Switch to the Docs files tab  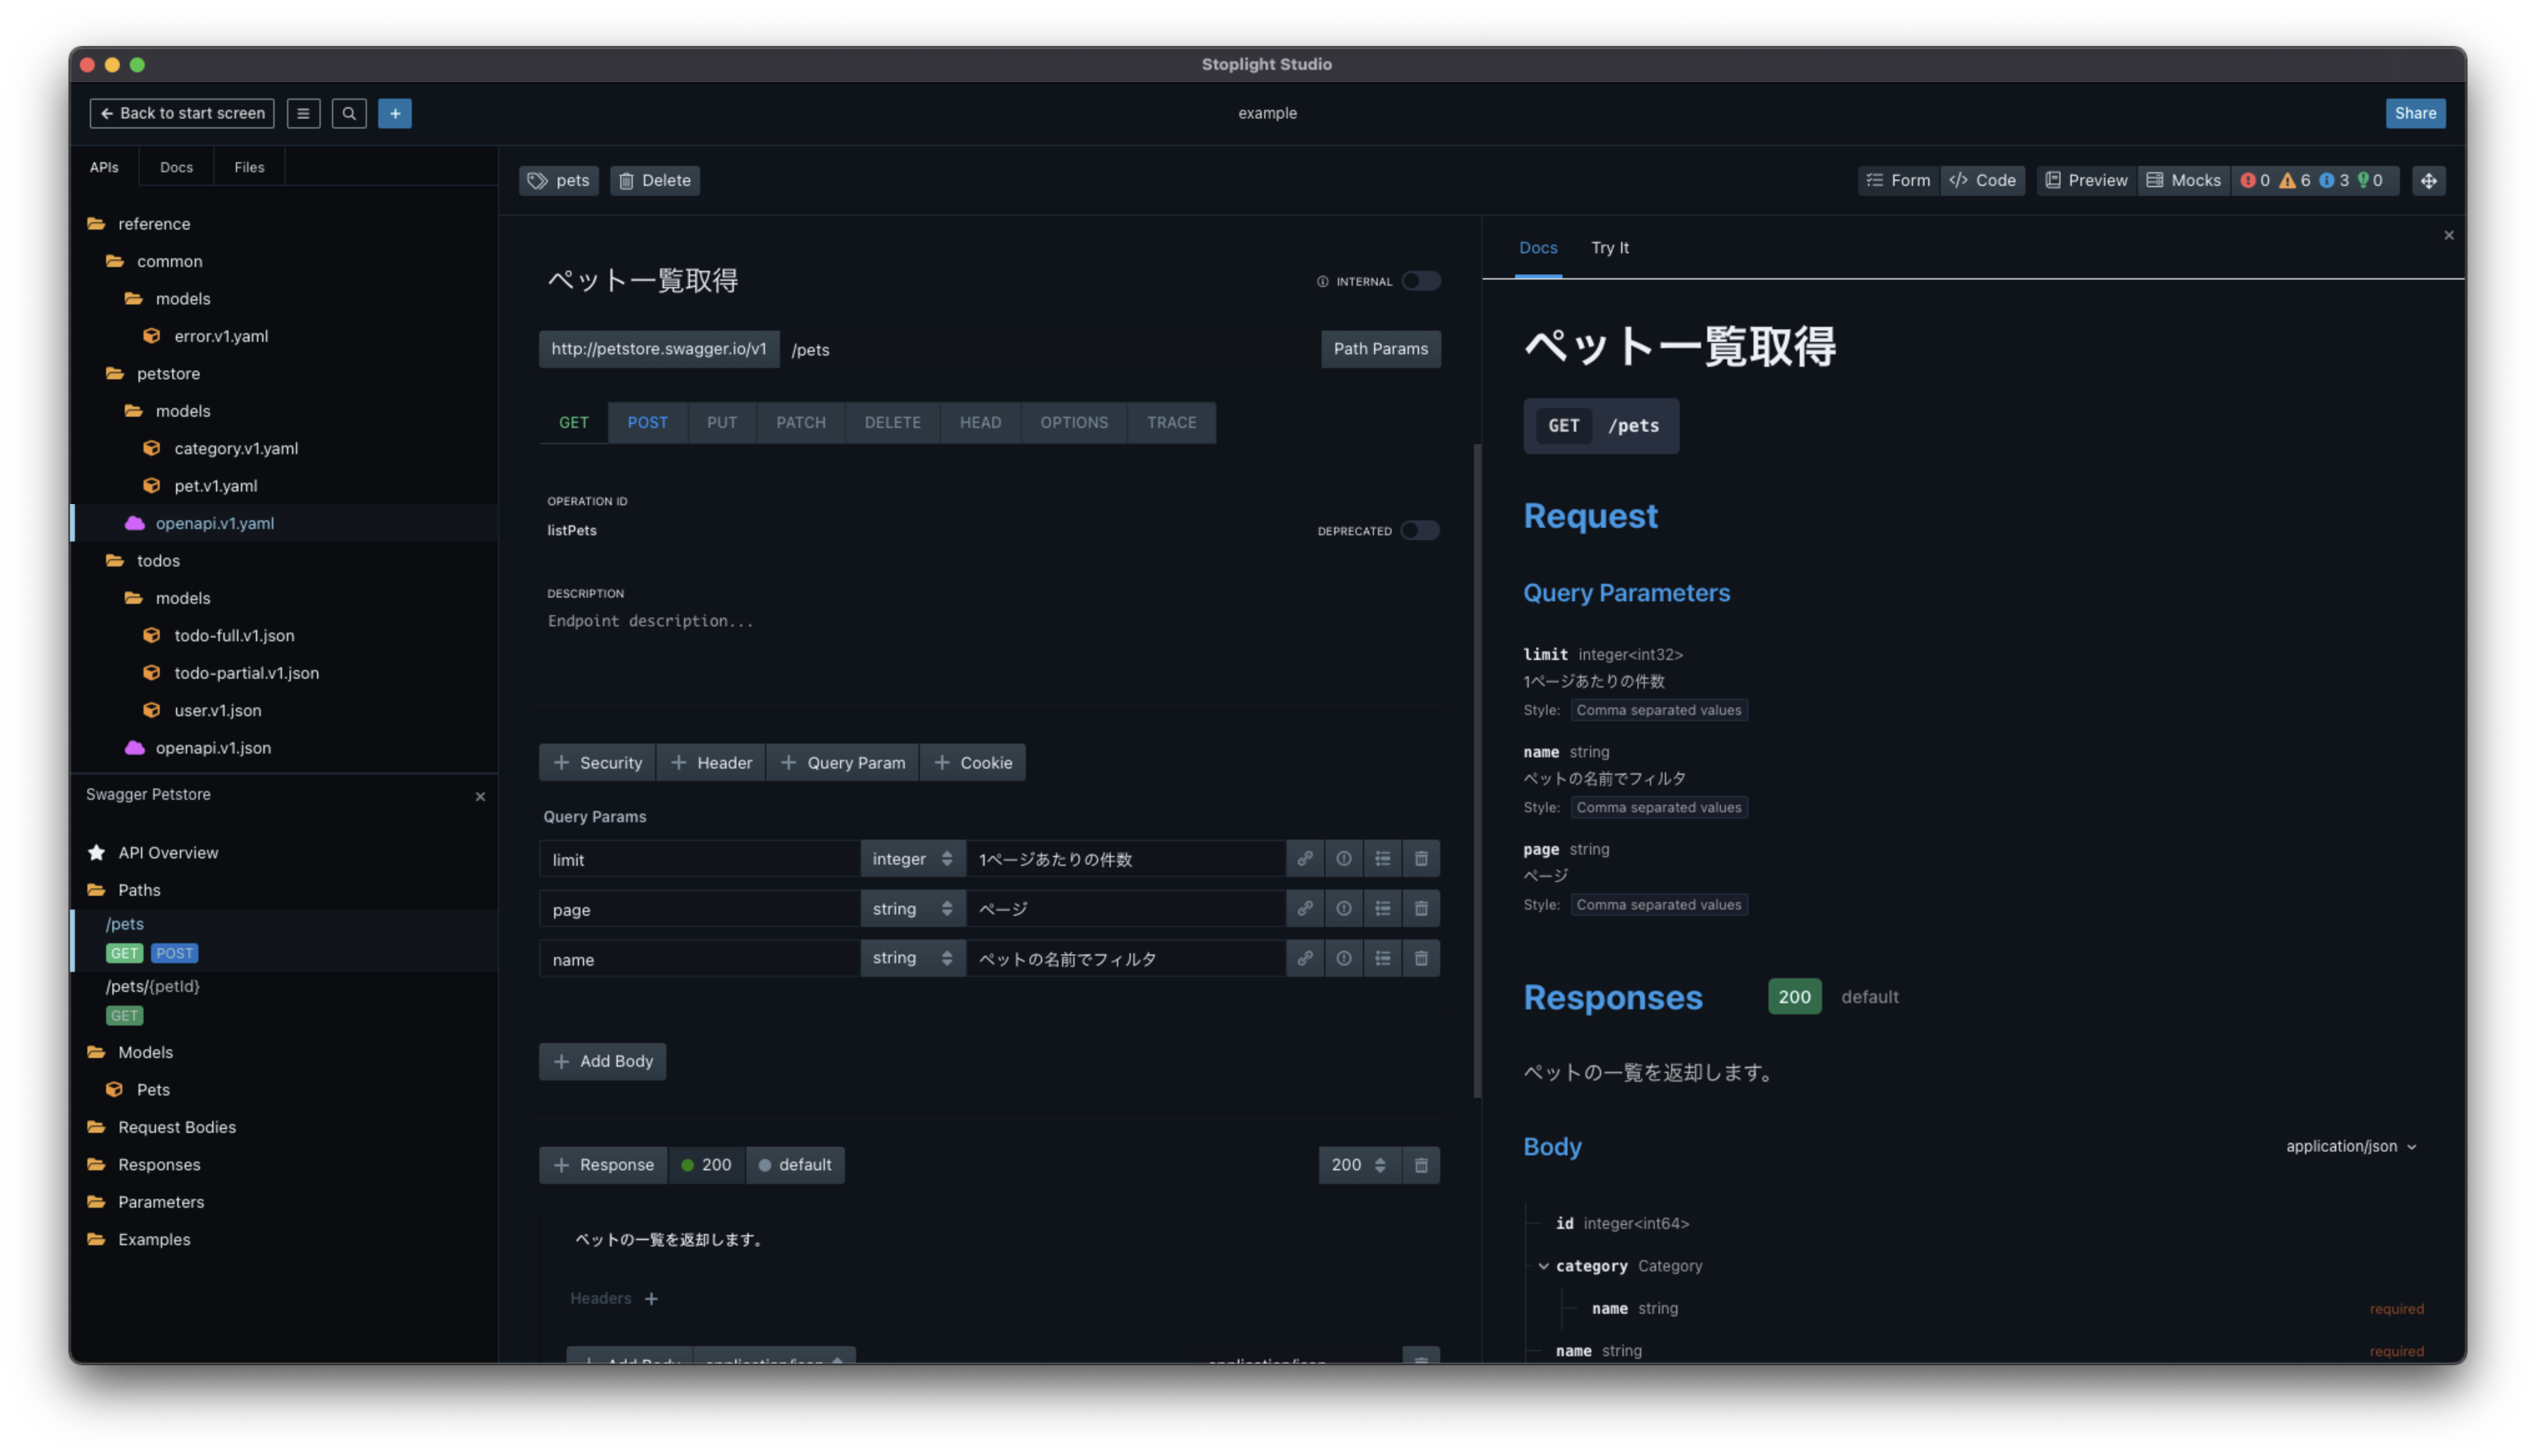176,166
